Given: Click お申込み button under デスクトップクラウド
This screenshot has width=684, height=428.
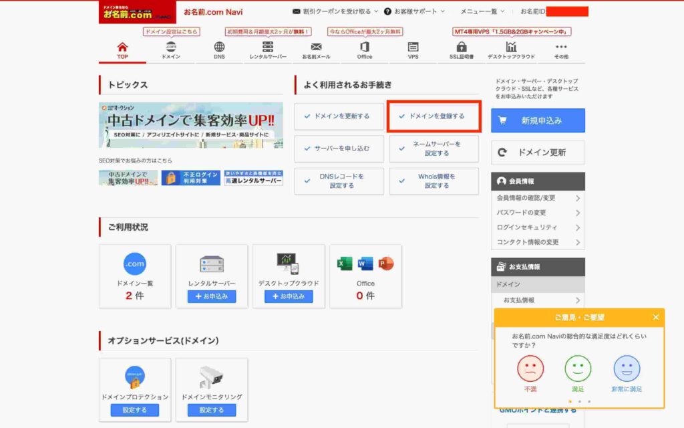Looking at the screenshot, I should (289, 296).
